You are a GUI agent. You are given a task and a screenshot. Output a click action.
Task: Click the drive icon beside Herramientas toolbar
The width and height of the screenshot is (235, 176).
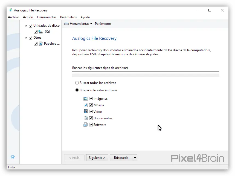pyautogui.click(x=66, y=24)
